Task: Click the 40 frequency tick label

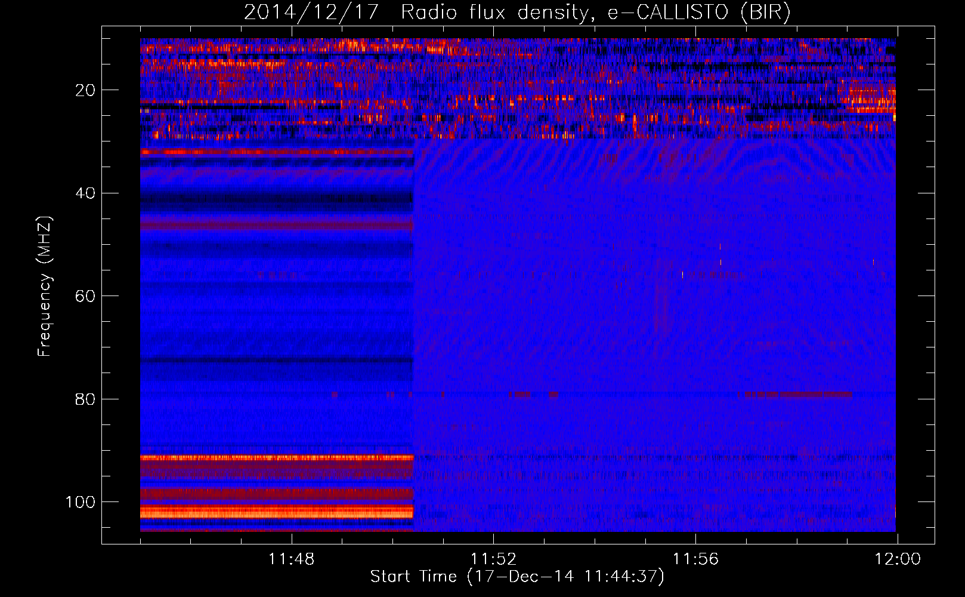Action: coord(85,193)
